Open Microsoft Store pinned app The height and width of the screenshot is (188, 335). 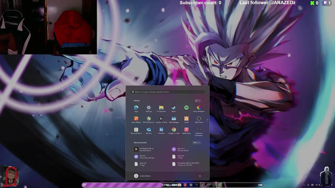pos(136,131)
